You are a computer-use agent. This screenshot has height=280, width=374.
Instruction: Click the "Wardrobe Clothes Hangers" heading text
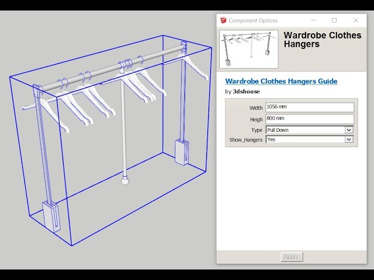323,40
